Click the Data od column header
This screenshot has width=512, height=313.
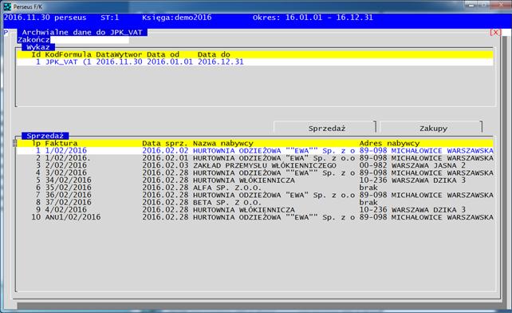coord(163,54)
